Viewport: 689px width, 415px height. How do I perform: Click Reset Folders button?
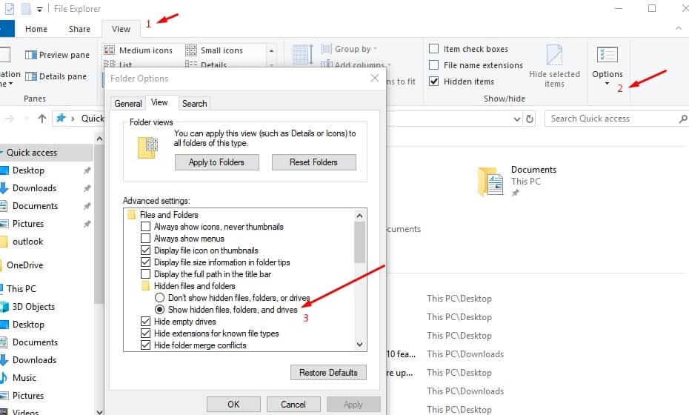pos(313,162)
